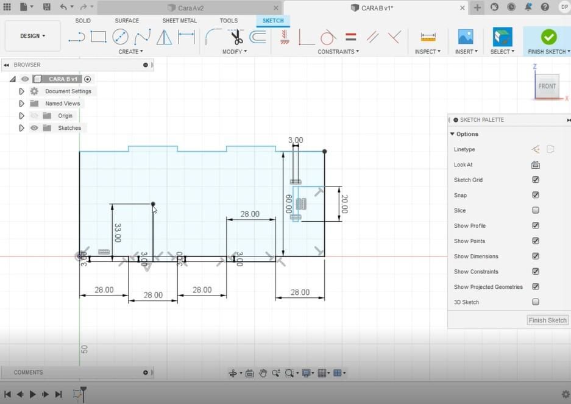571x404 pixels.
Task: Switch to the TOOLS tab
Action: click(x=229, y=21)
